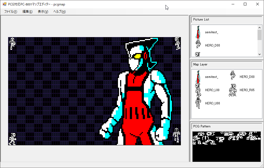Click the semitest_ label in Picture List
Image resolution: width=264 pixels, height=168 pixels.
(x=211, y=32)
